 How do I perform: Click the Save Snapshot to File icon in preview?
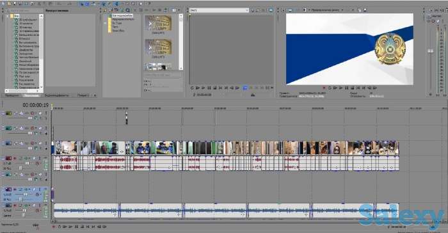365,10
